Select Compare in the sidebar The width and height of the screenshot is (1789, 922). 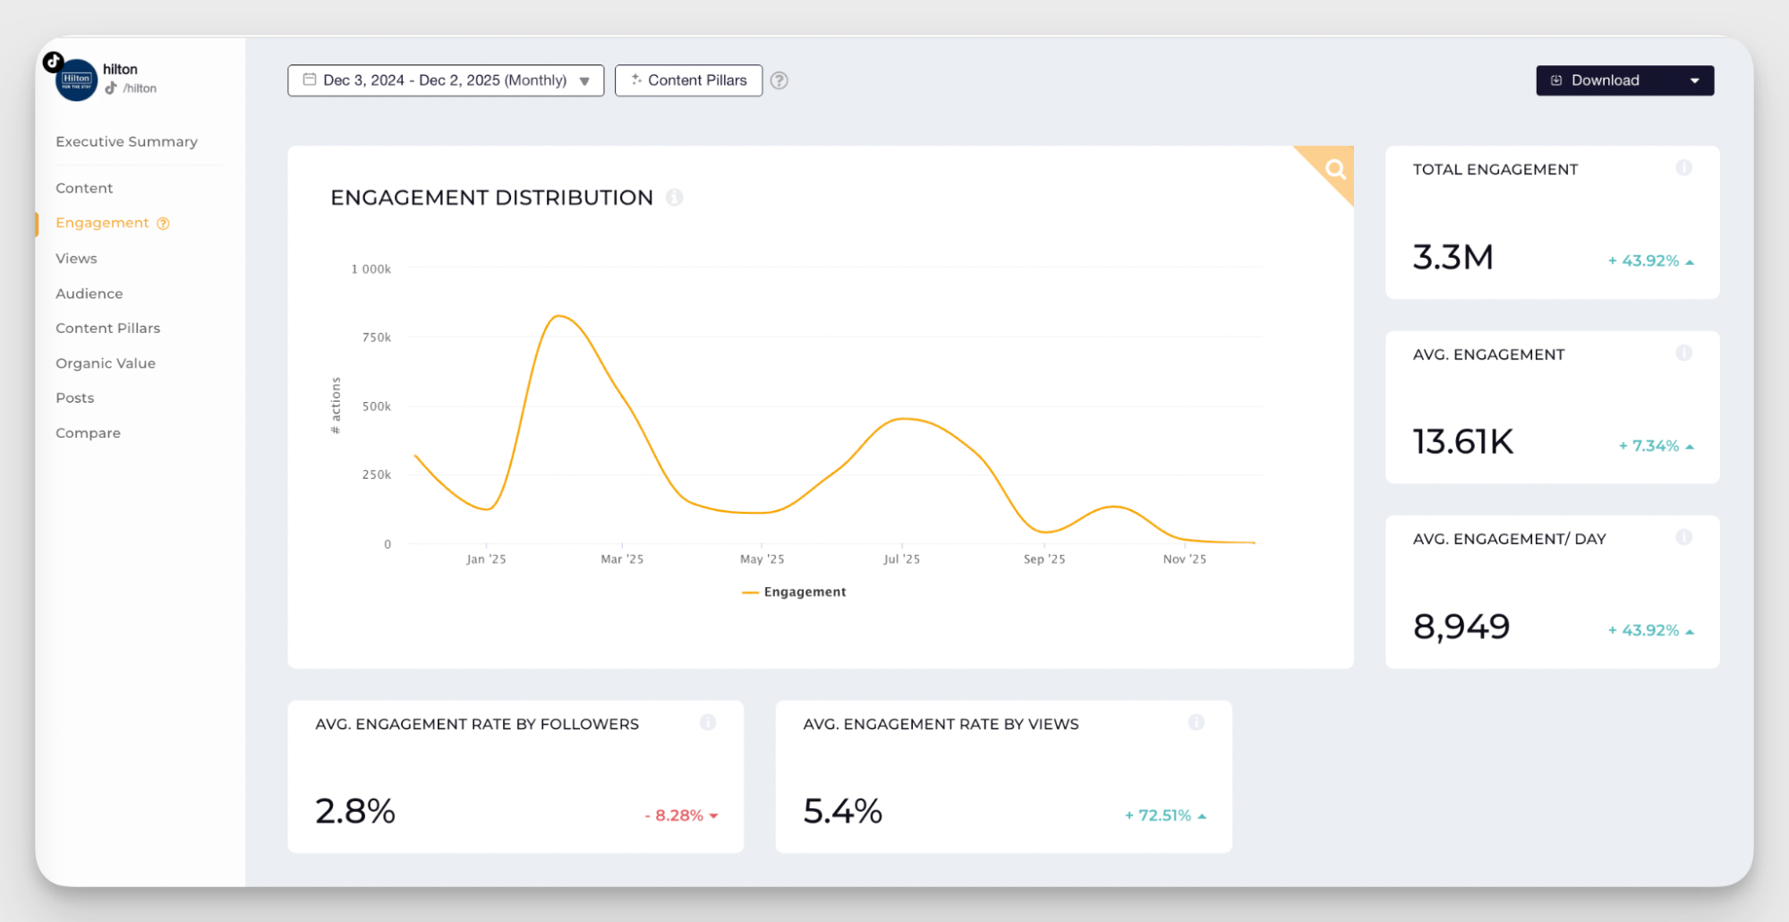click(x=88, y=432)
